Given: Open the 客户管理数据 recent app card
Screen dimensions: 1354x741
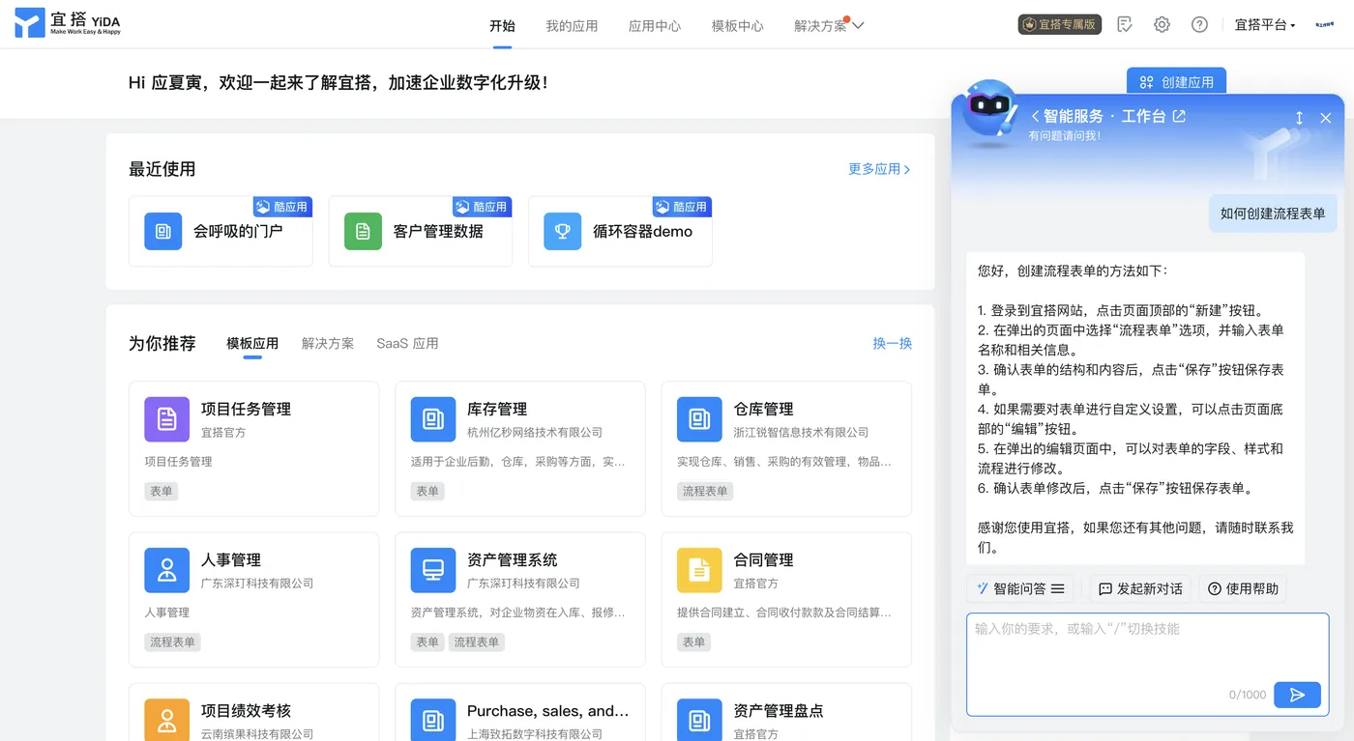Looking at the screenshot, I should point(421,232).
